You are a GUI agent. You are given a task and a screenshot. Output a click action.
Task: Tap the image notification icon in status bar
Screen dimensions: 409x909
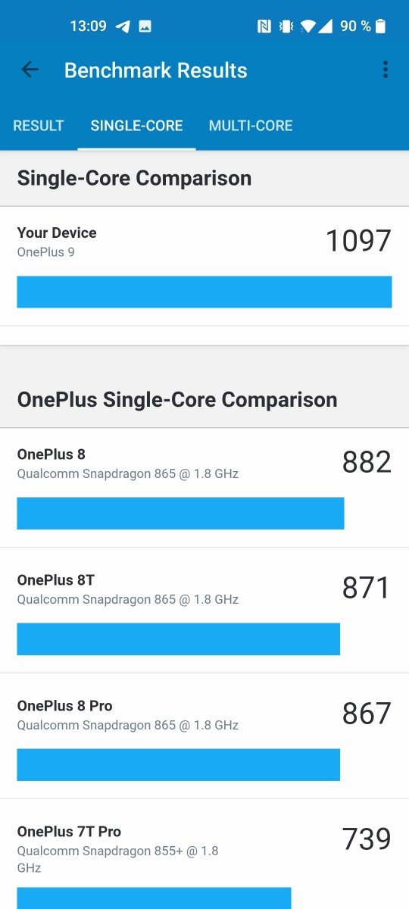point(145,27)
